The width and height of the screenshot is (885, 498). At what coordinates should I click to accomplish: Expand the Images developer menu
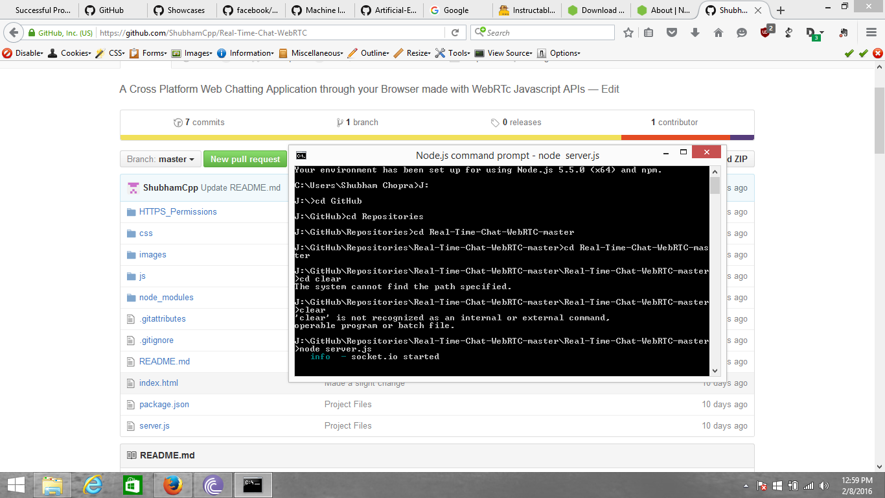(192, 53)
